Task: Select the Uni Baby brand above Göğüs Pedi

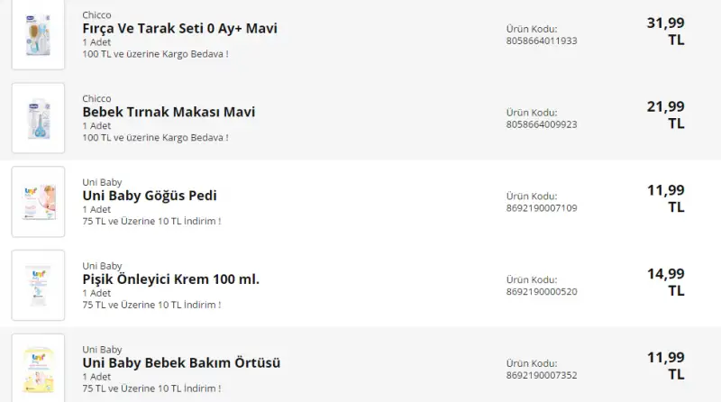Action: (x=102, y=183)
